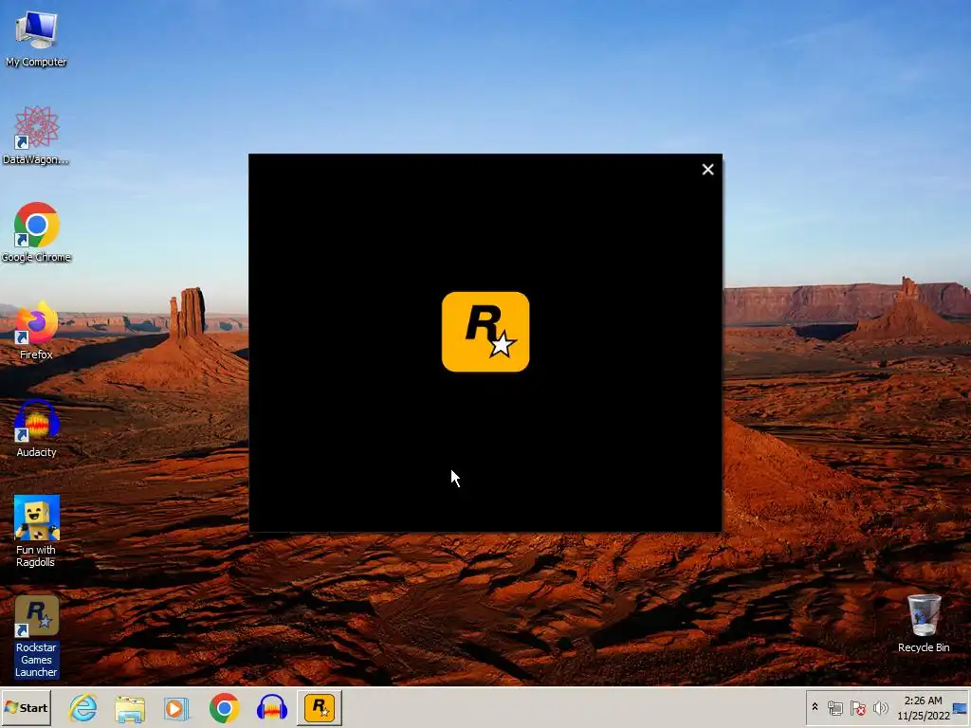Open Audacity from the taskbar
The height and width of the screenshot is (728, 971).
271,707
